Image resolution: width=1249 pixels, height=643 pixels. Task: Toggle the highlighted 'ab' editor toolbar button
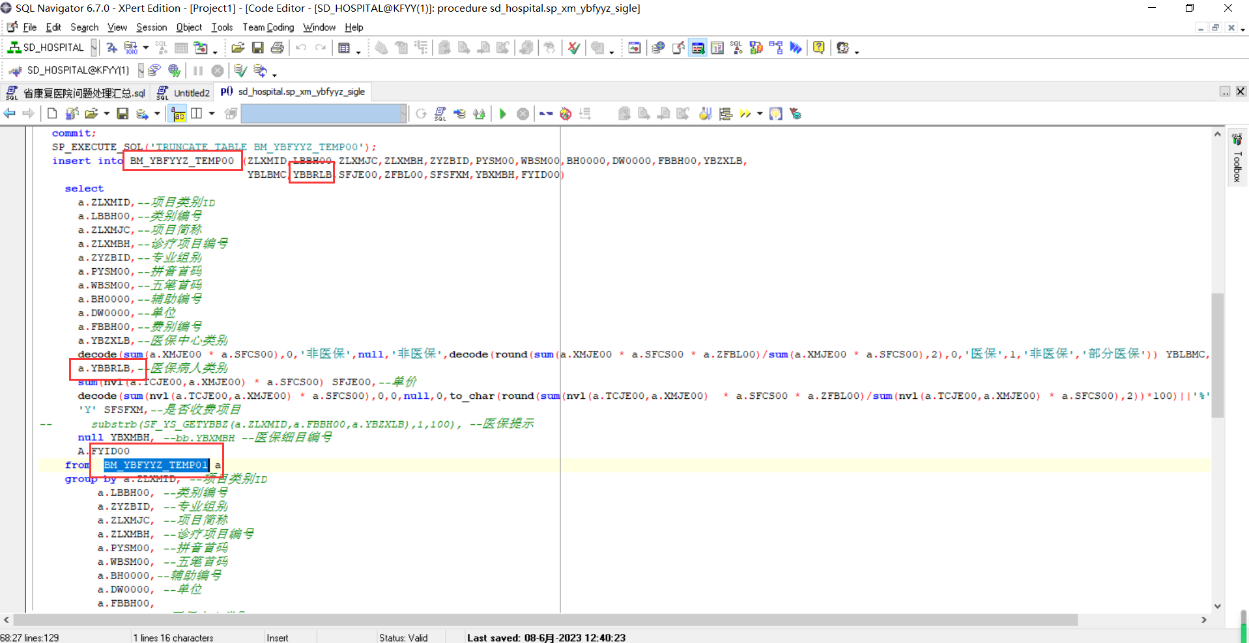click(x=178, y=114)
